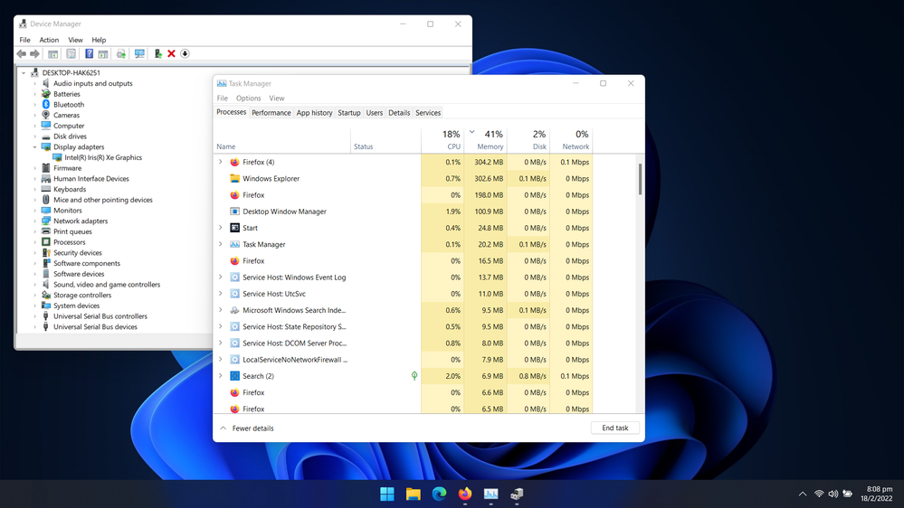Expand the Network adapters category
This screenshot has width=904, height=508.
point(34,221)
